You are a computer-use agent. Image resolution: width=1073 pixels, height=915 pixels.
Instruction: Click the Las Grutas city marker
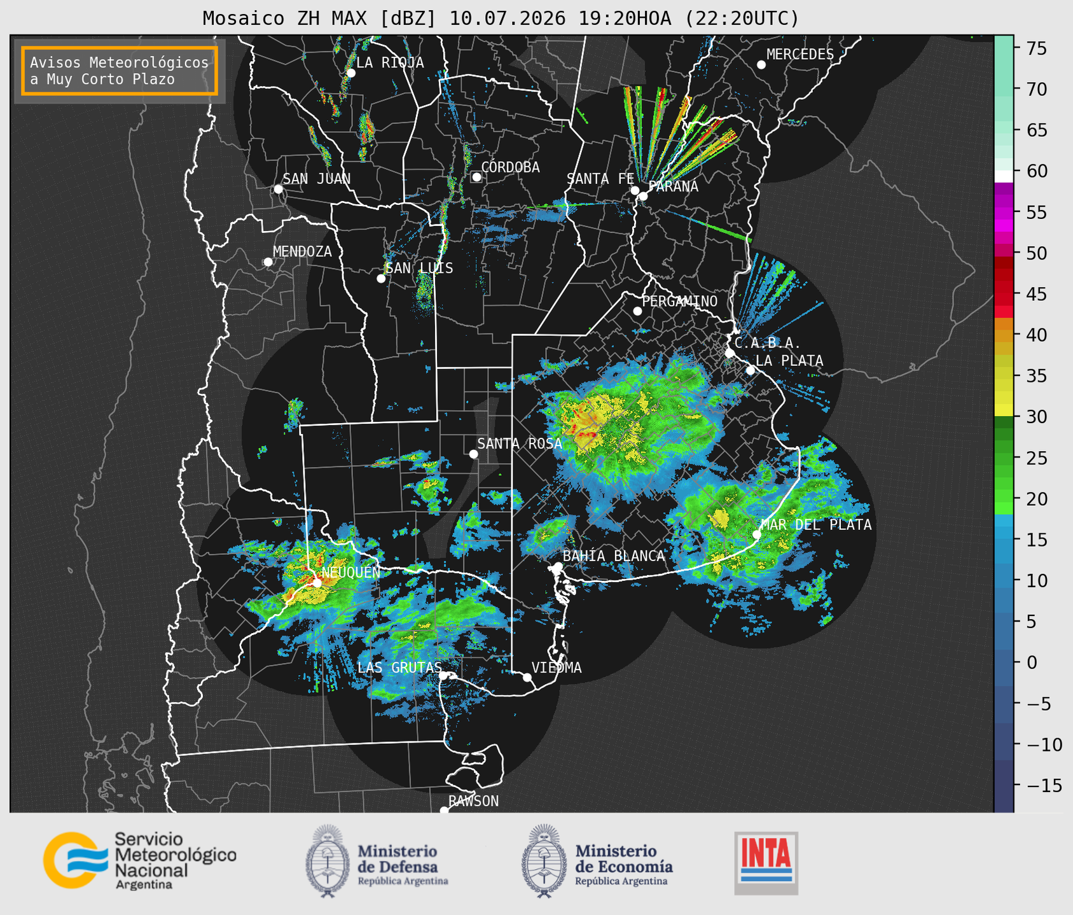pyautogui.click(x=443, y=676)
